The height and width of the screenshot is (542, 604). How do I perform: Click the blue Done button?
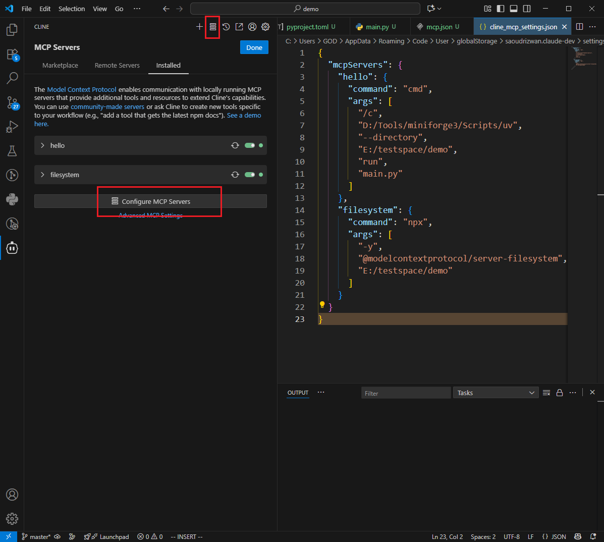[x=254, y=47]
